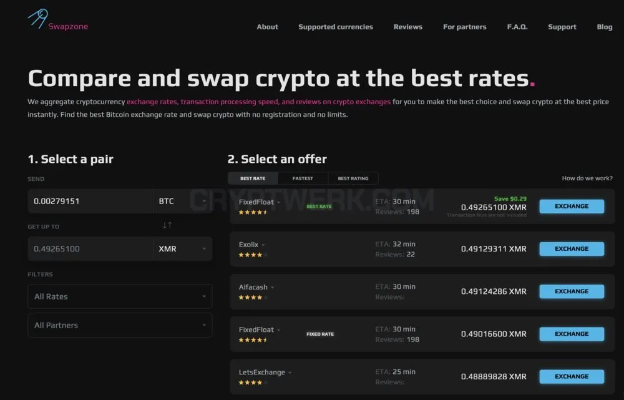Click Exchange button for Exolix offer
Viewport: 624px width, 400px height.
pyautogui.click(x=572, y=249)
